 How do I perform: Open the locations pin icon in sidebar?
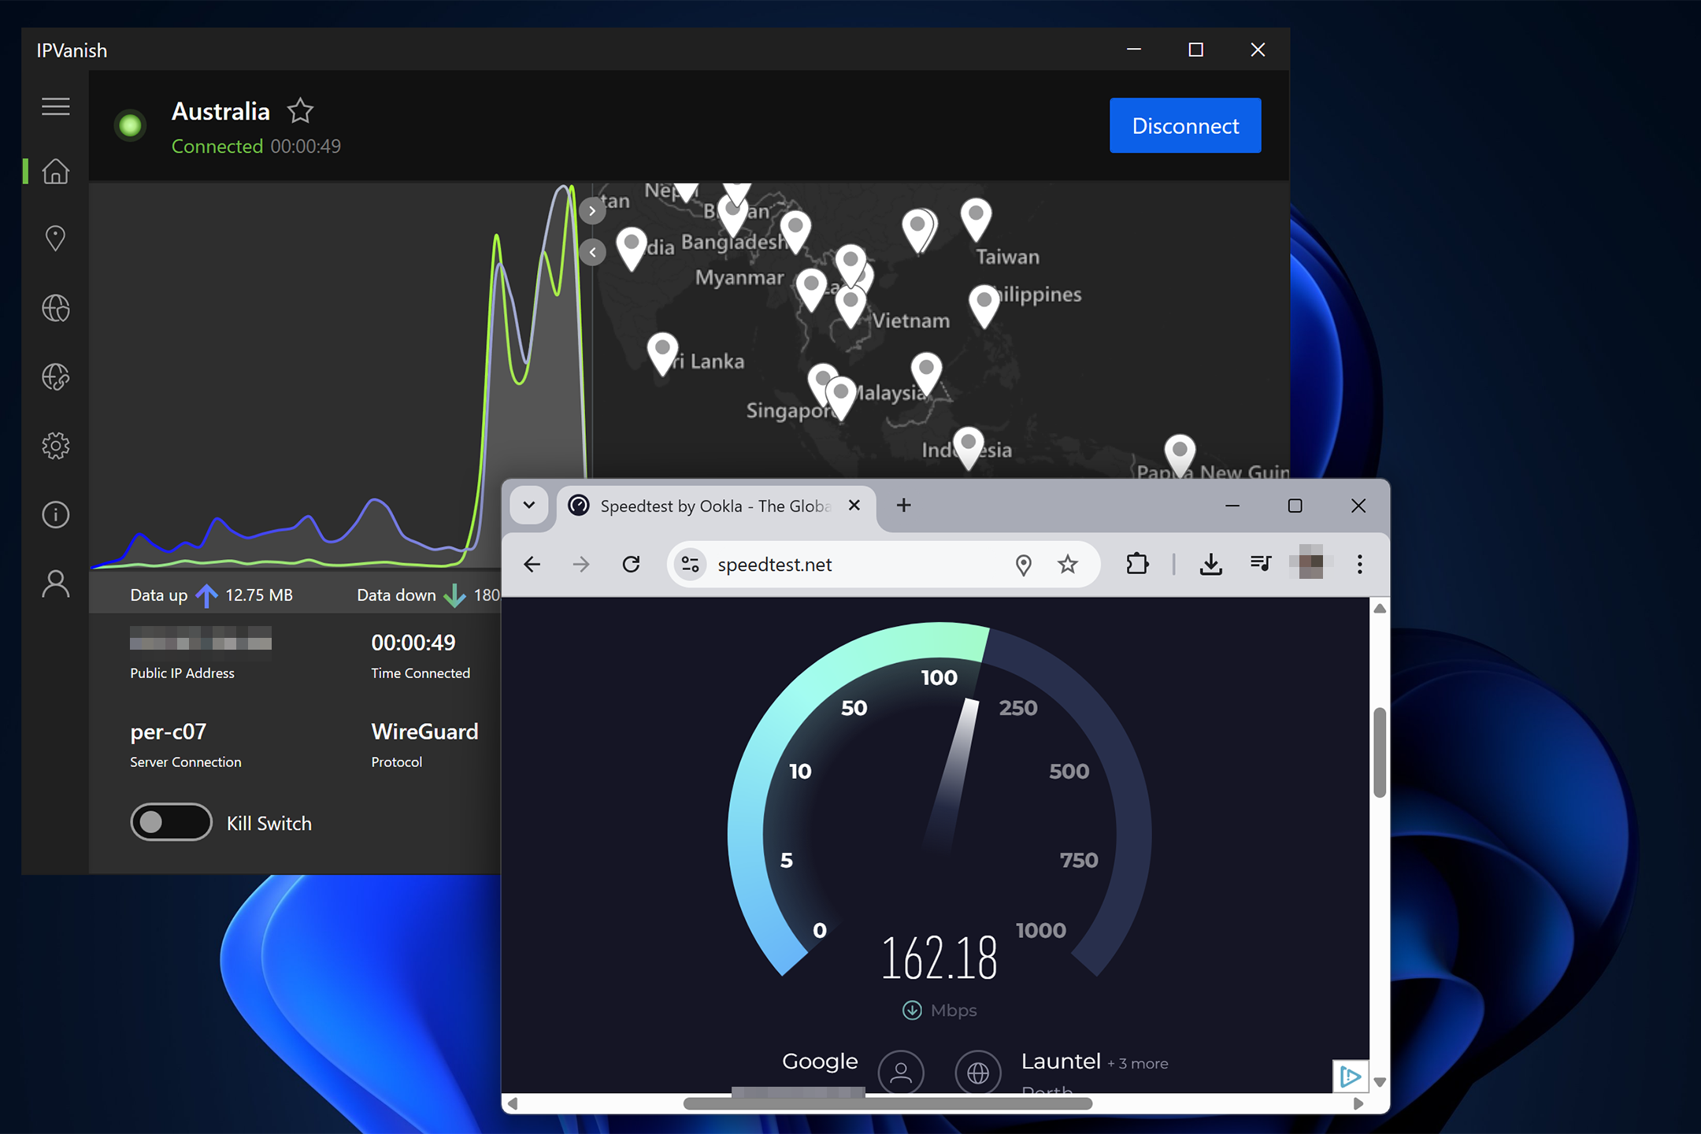pos(55,238)
